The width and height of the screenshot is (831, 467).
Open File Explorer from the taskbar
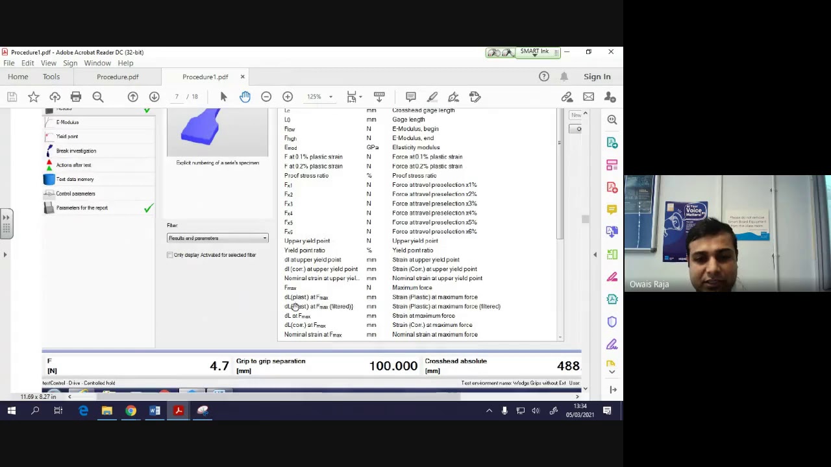[x=106, y=411]
